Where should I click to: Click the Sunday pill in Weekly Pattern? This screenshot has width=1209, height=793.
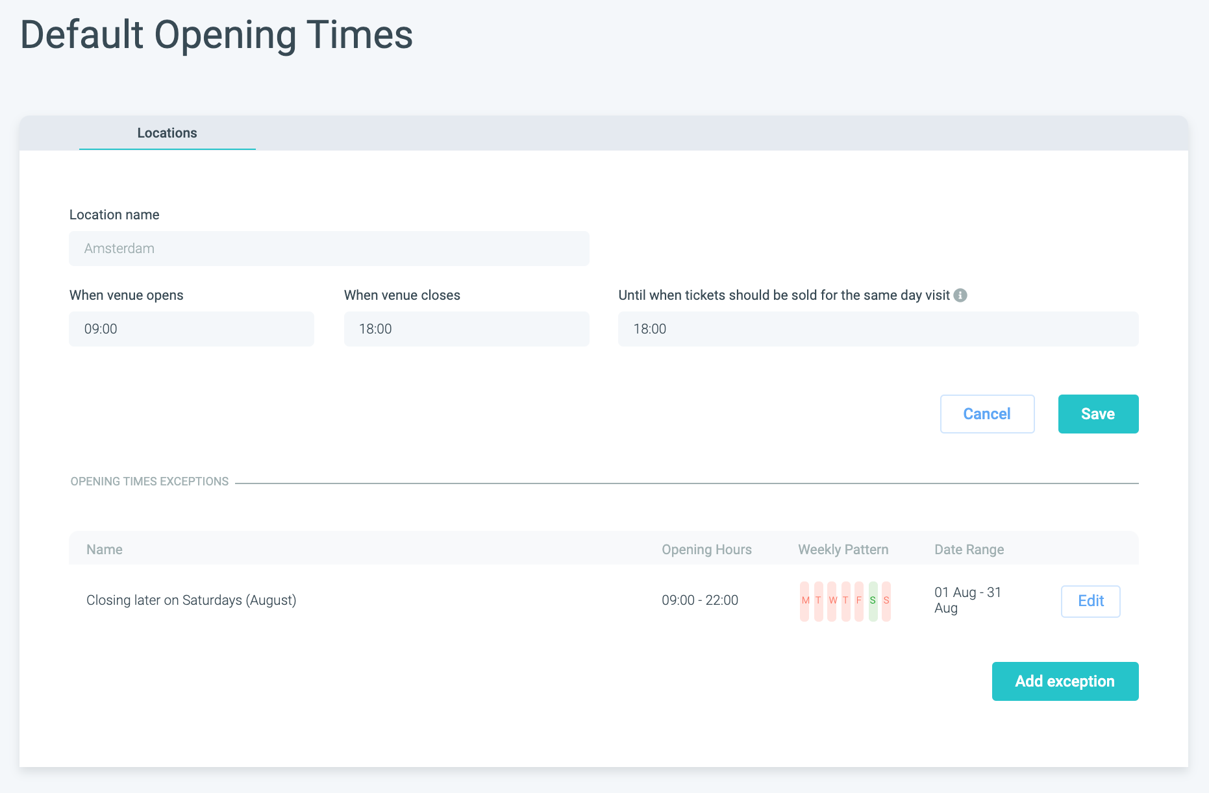[x=886, y=601]
